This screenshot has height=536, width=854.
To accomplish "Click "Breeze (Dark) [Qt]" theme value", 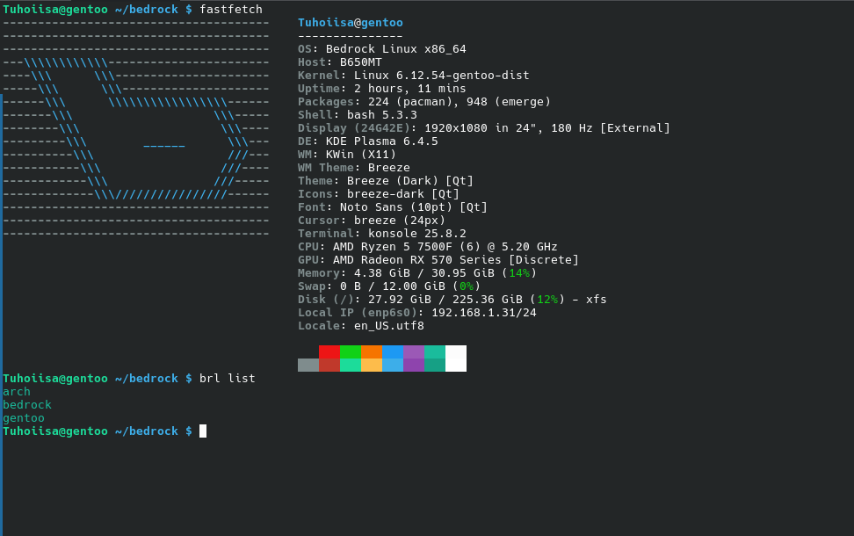I will [410, 180].
